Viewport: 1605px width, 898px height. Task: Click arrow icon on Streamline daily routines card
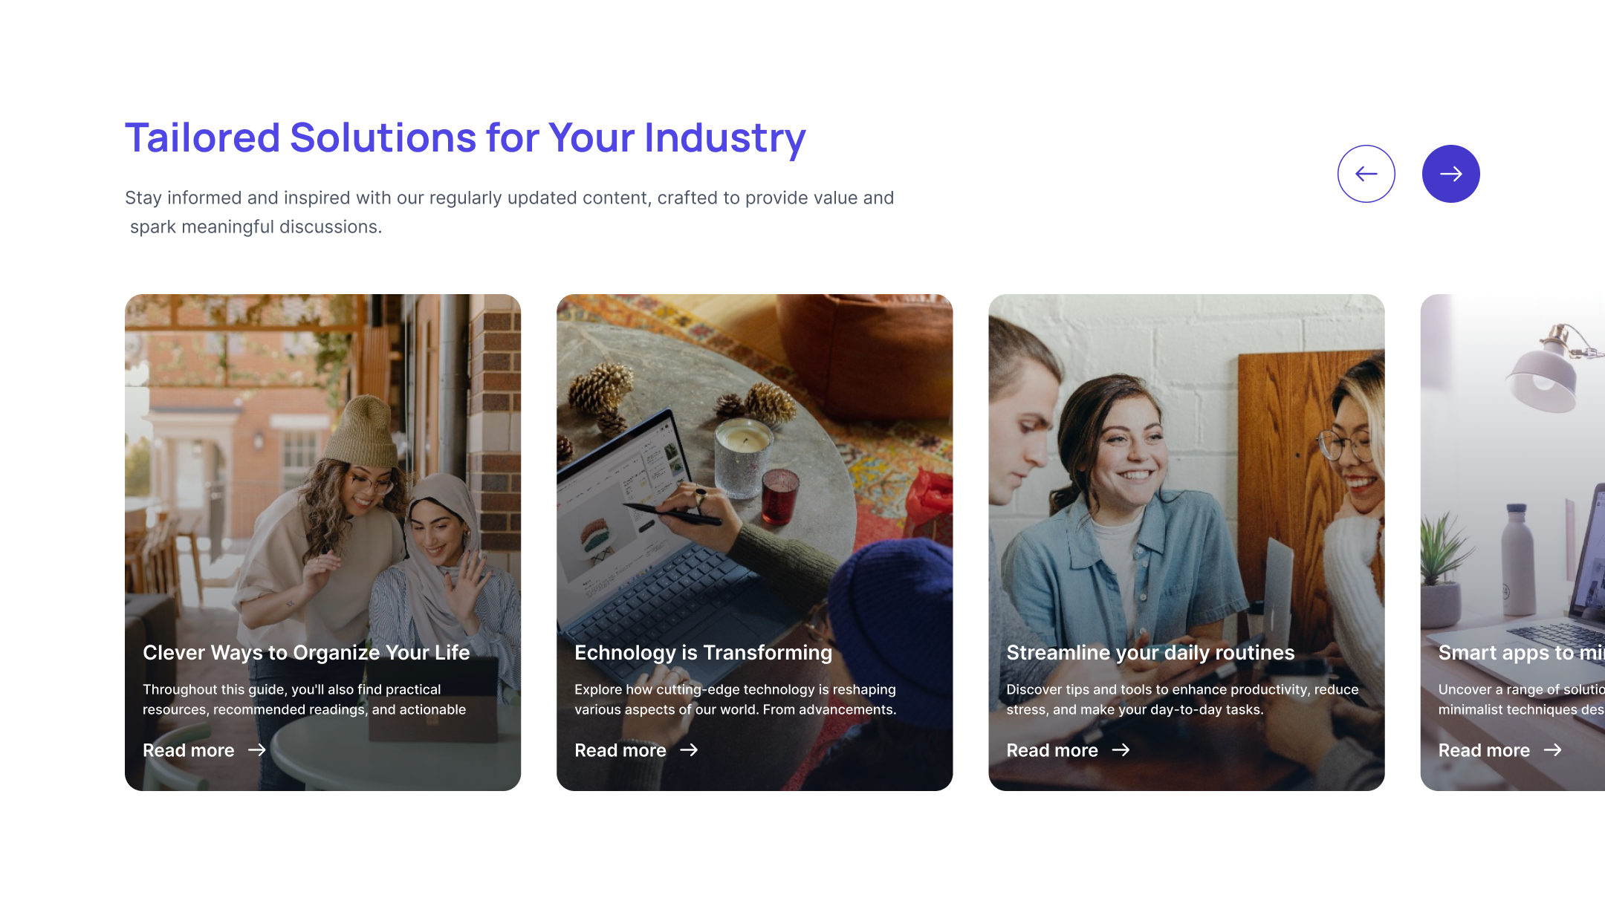tap(1121, 750)
